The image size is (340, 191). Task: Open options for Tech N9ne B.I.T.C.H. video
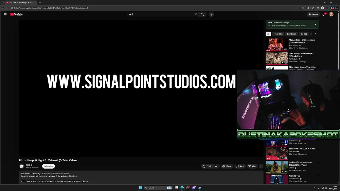pos(318,149)
